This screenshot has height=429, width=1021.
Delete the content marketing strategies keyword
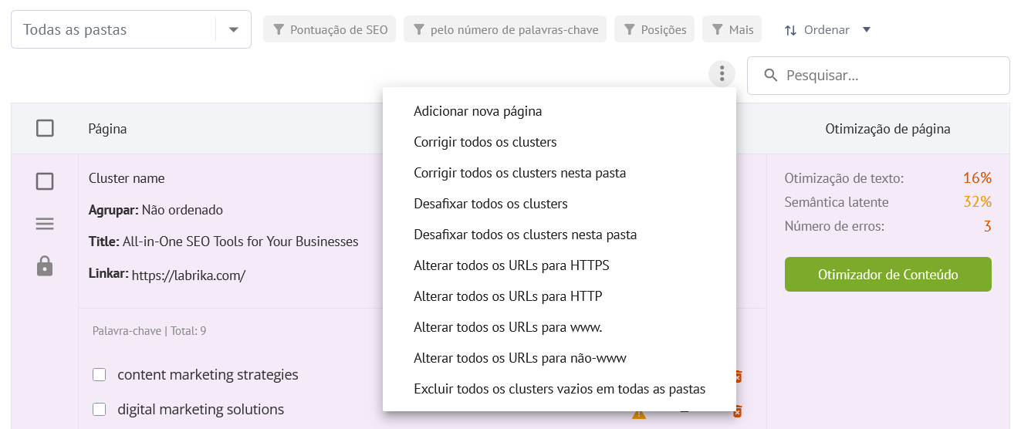pyautogui.click(x=738, y=376)
